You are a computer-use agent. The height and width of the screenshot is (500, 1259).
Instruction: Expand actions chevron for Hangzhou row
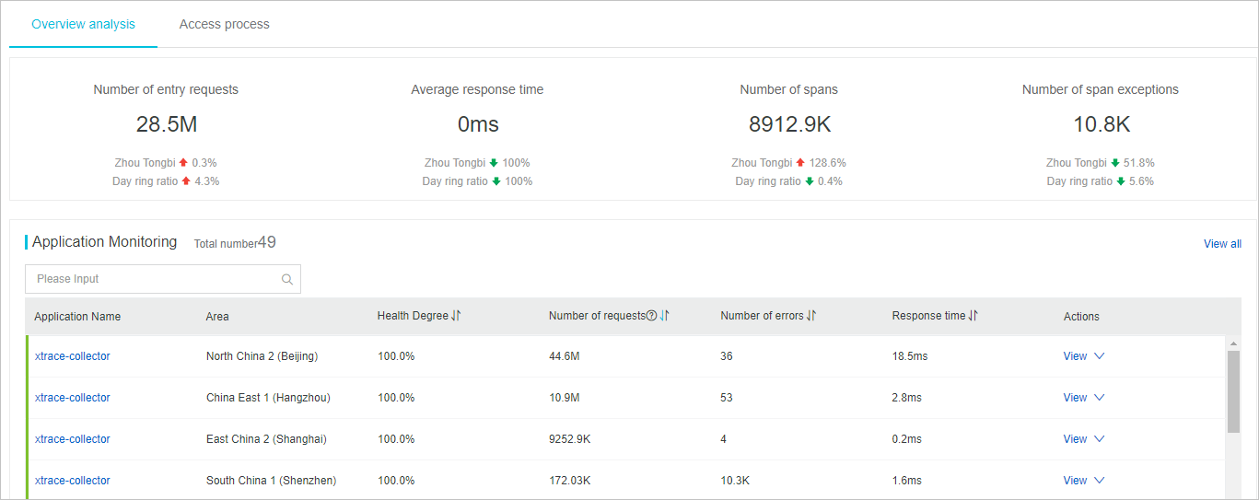tap(1099, 398)
